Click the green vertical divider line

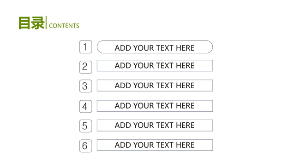46,23
